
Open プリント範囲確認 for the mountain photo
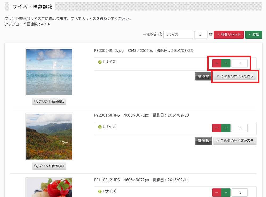pos(49,166)
